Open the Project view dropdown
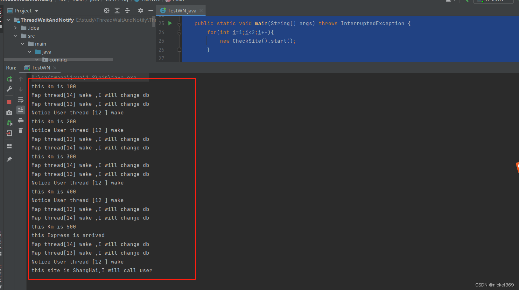 [37, 11]
